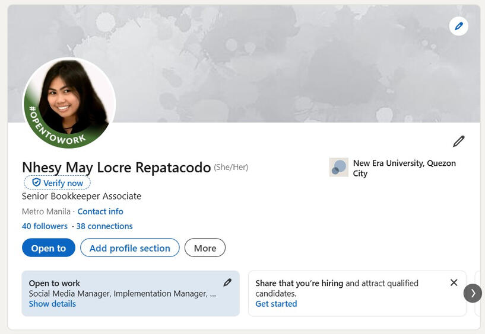Click Get started on hiring card

point(276,304)
